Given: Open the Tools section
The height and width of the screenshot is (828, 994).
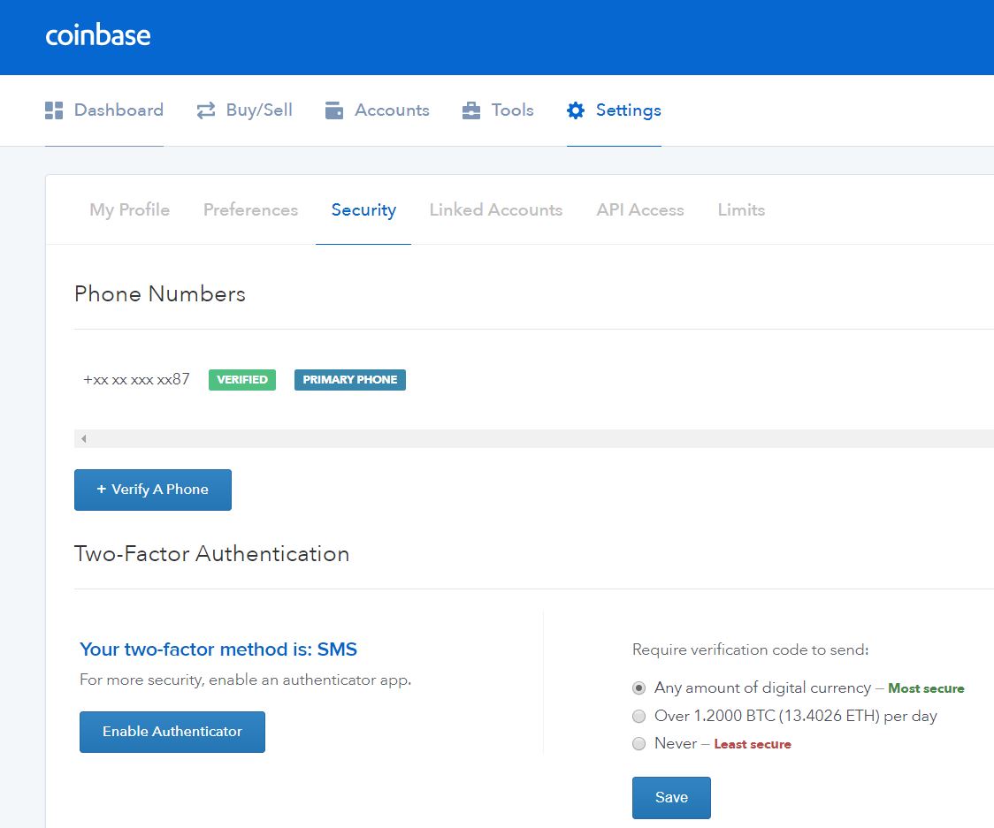Looking at the screenshot, I should (498, 110).
